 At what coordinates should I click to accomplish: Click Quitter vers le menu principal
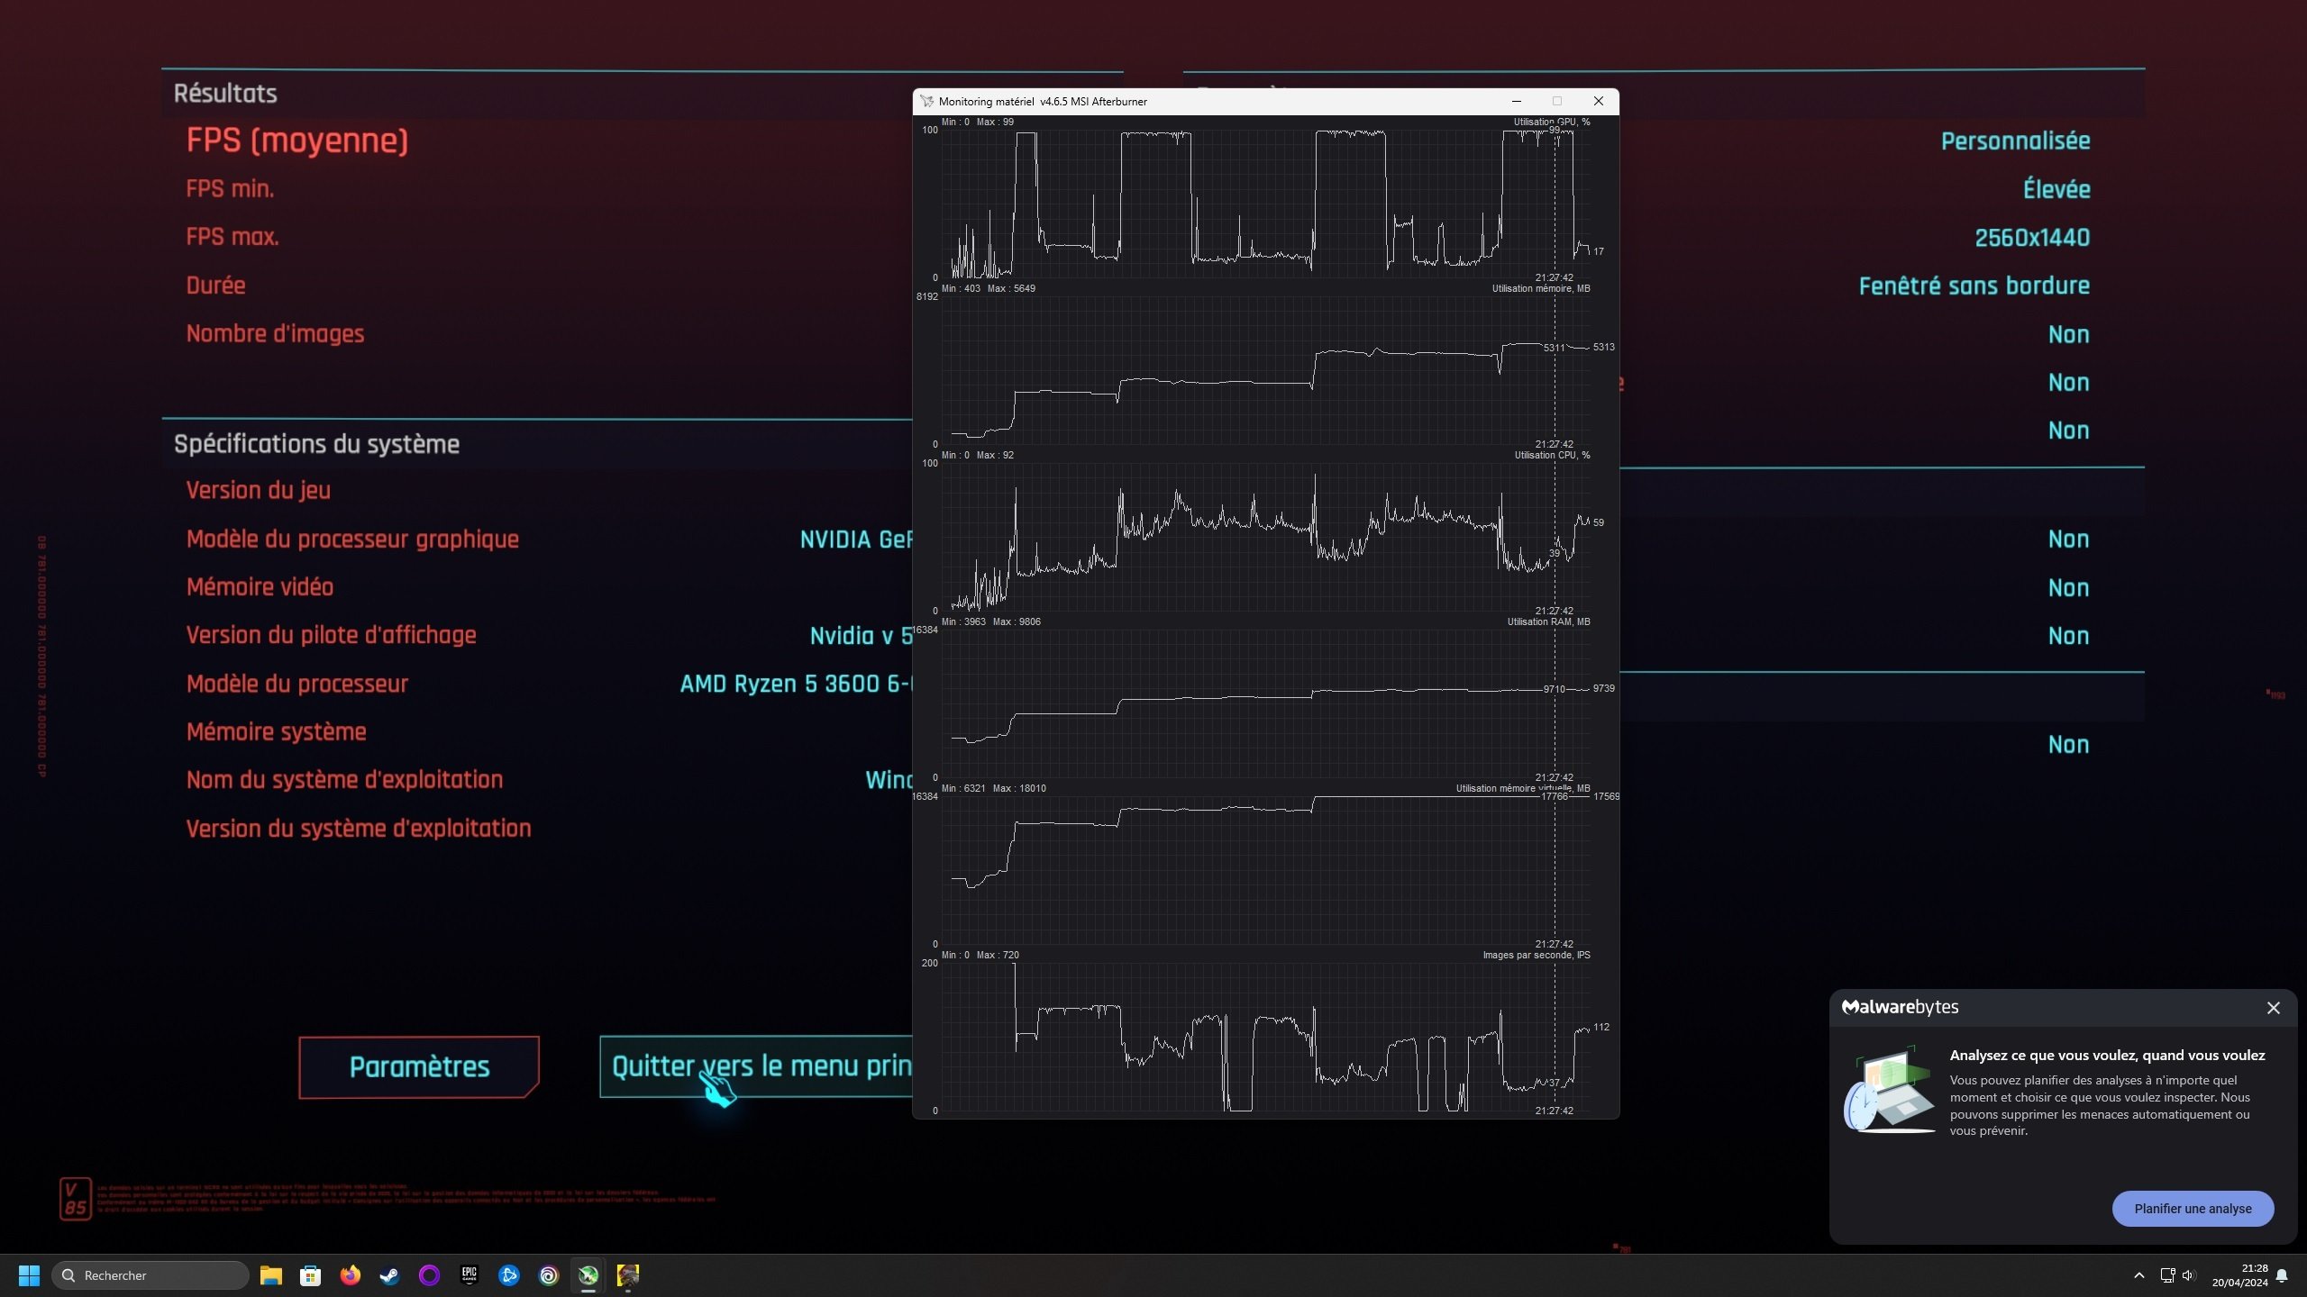point(760,1067)
